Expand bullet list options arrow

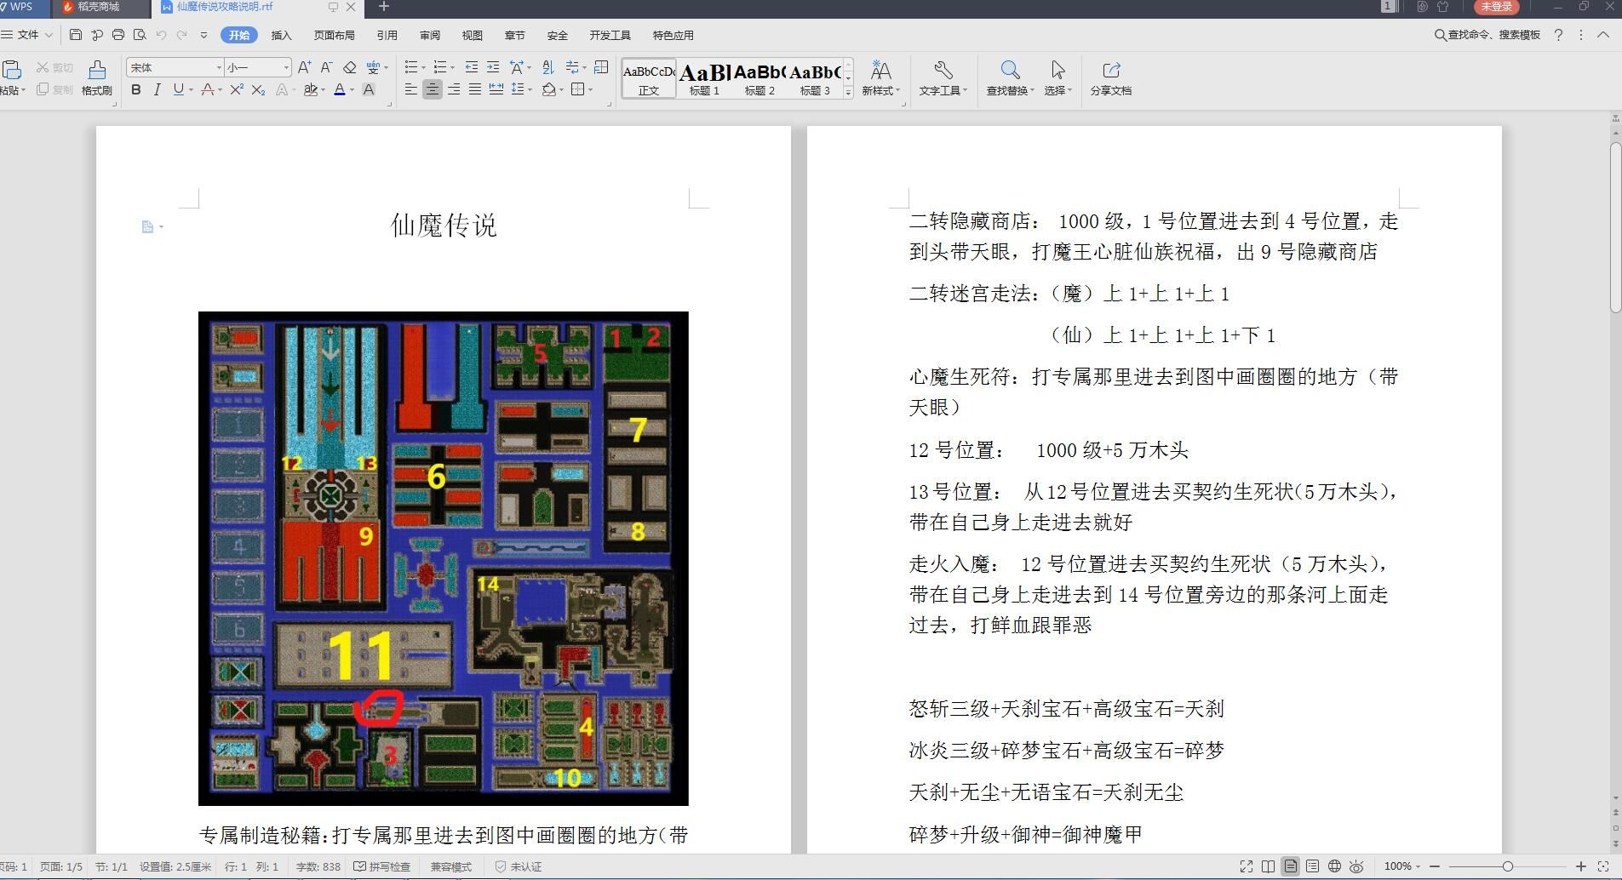423,67
